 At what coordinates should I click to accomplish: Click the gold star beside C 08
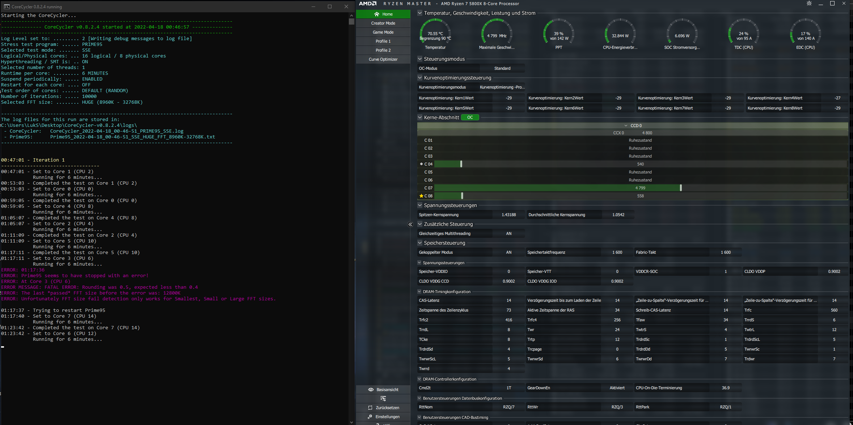(421, 196)
